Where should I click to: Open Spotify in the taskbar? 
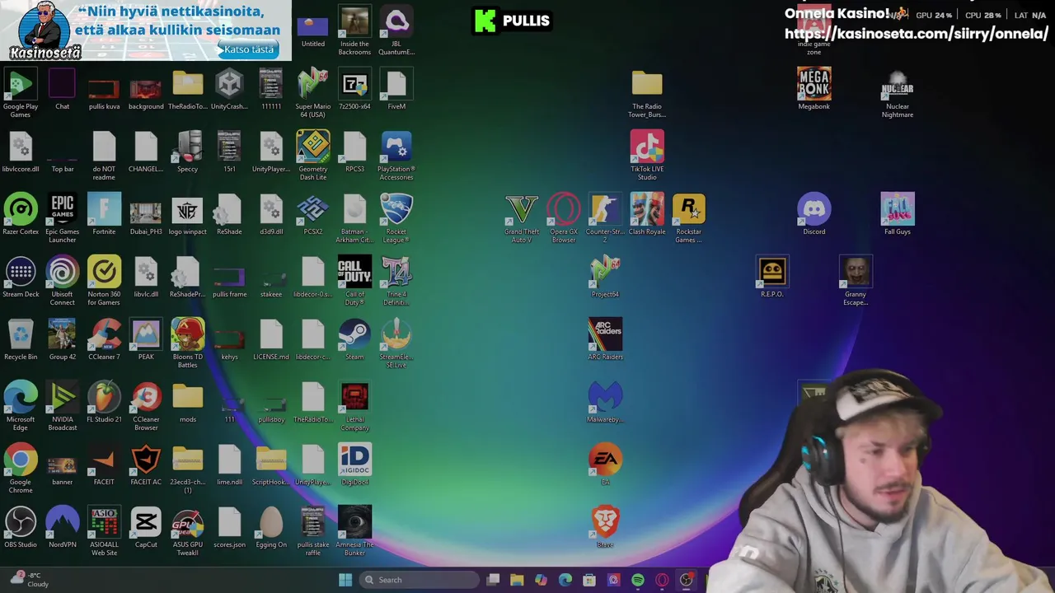click(638, 580)
